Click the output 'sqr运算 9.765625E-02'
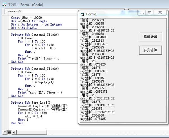Screen dimensions: 169x138 coord(97,112)
